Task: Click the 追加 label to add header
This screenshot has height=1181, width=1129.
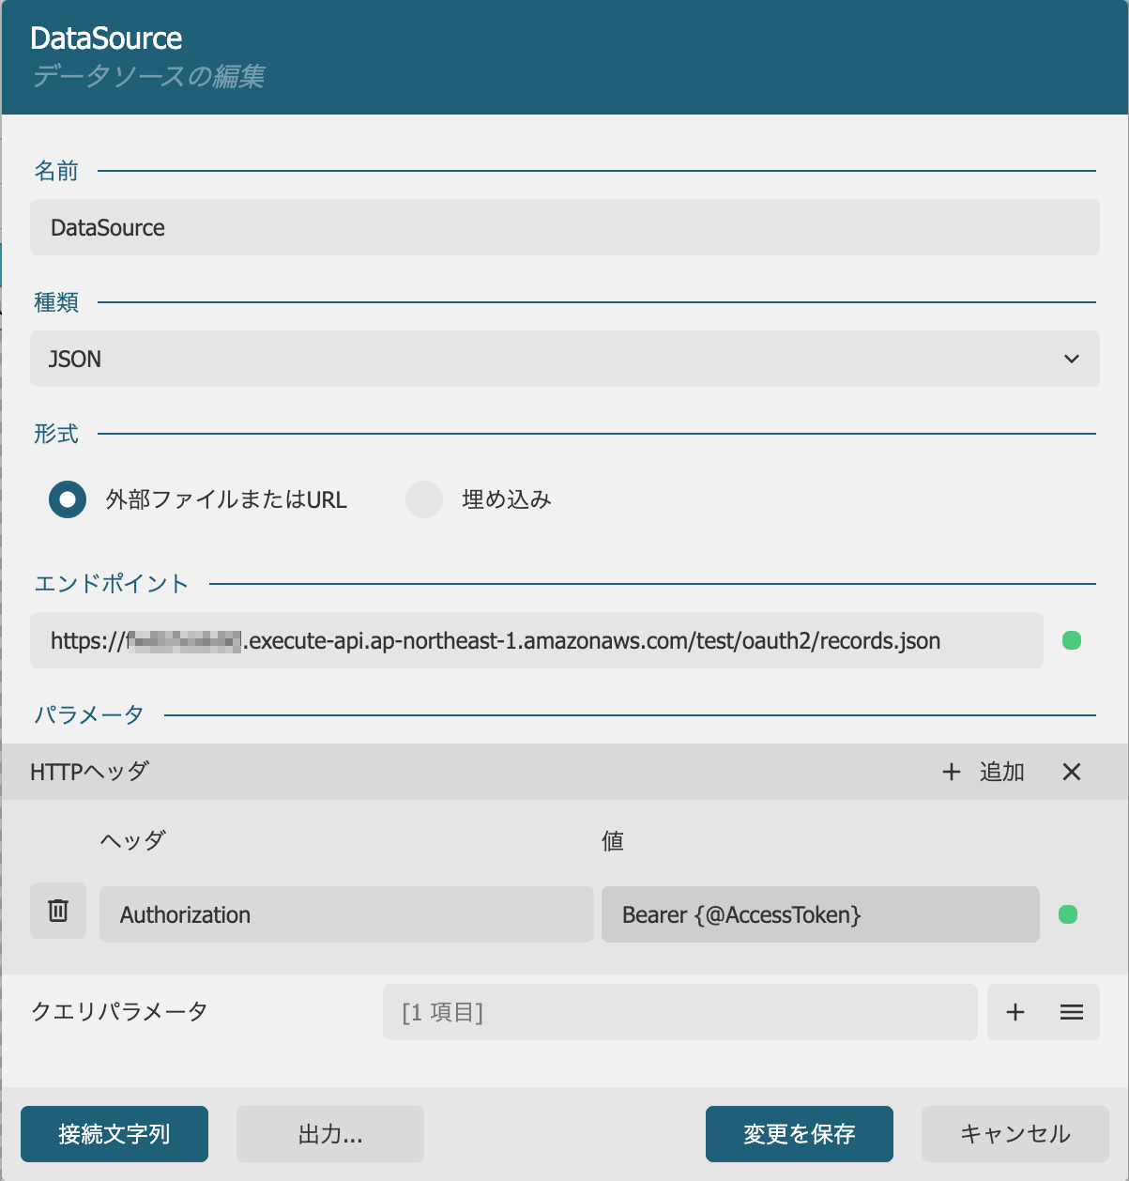Action: tap(1002, 772)
